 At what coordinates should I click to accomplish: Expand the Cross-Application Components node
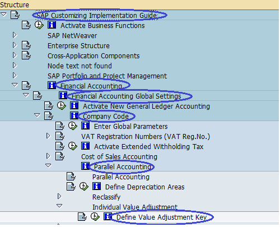tap(15, 55)
